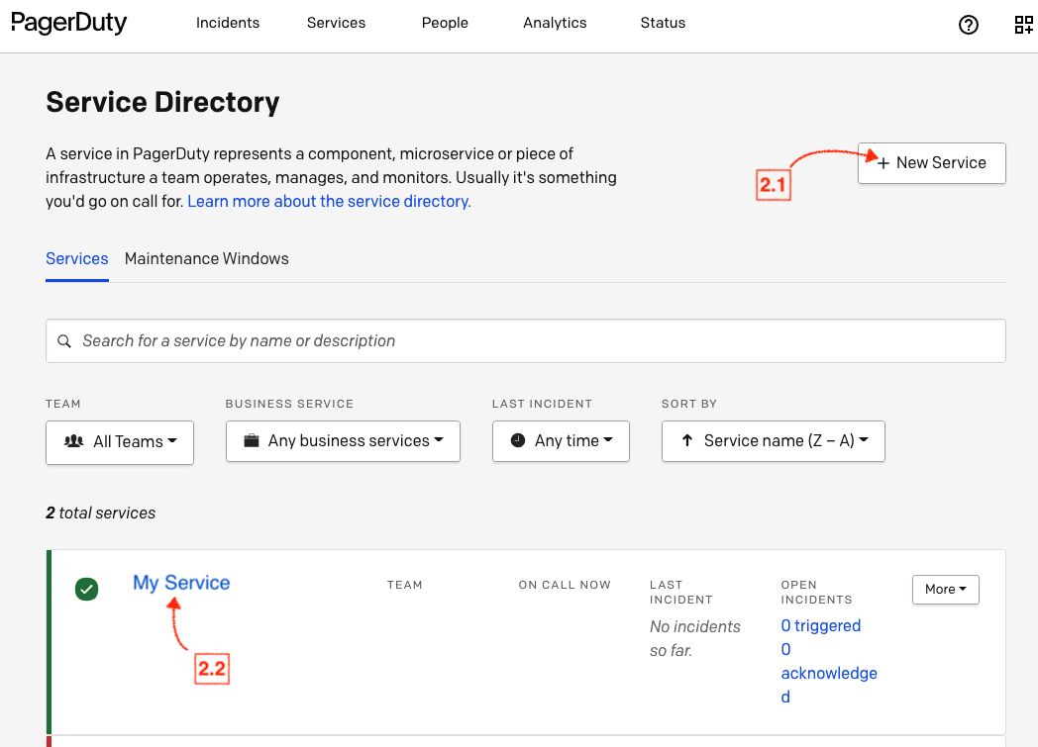
Task: Open the apps grid icon
Action: 1023,25
